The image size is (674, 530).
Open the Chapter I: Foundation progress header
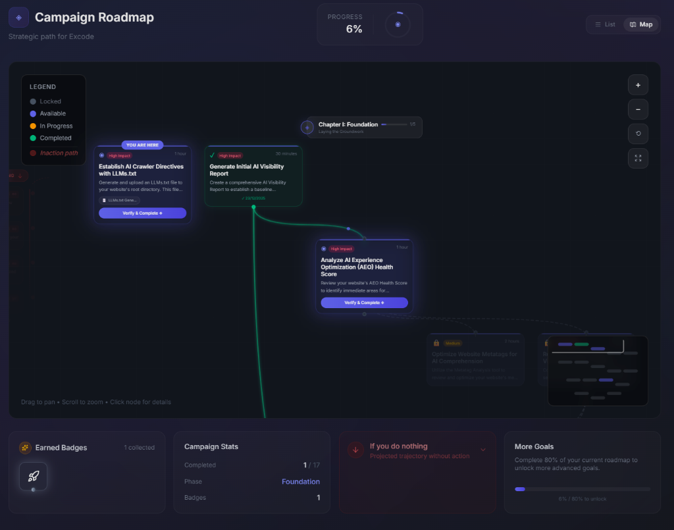tap(361, 126)
